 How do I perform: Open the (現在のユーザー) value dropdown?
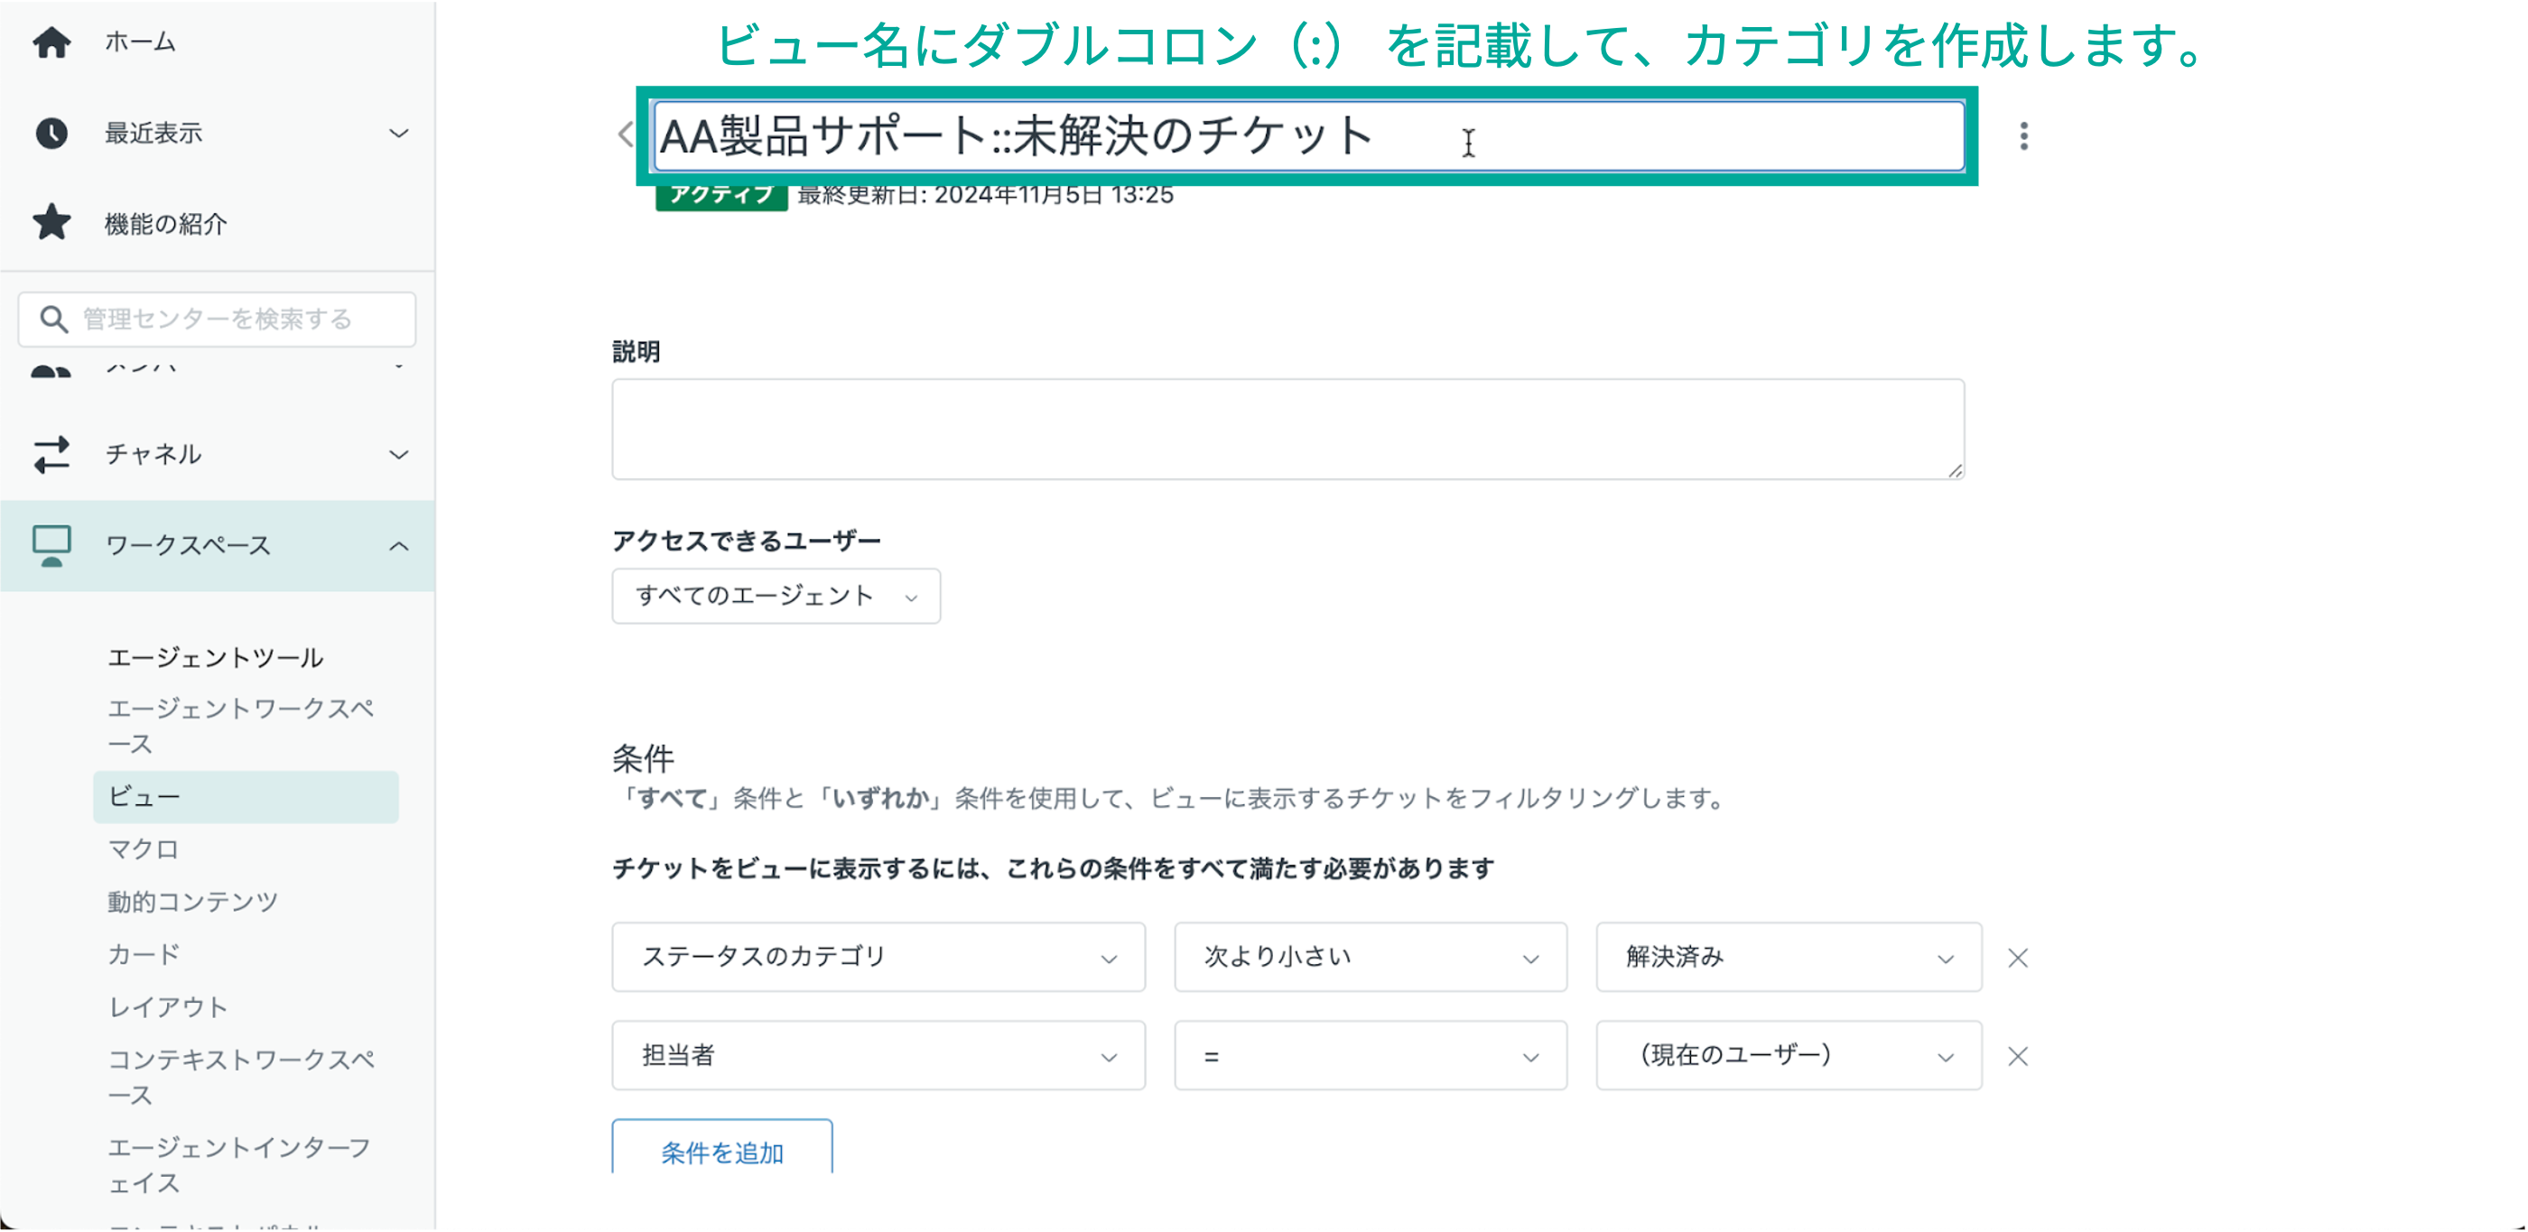point(1787,1056)
